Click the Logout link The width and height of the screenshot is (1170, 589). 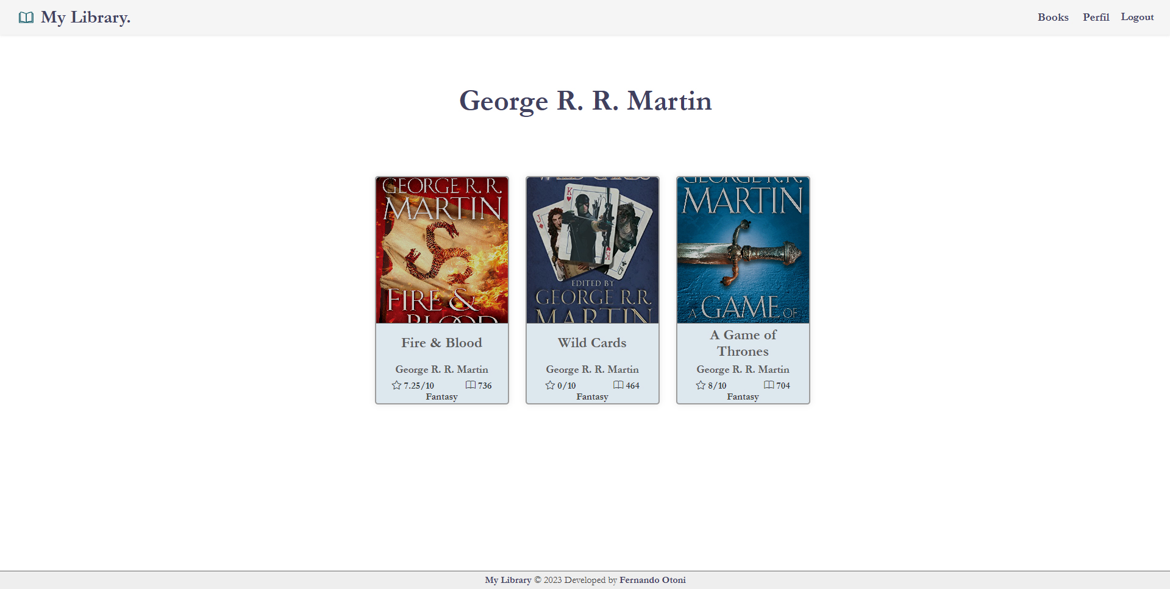(1136, 17)
